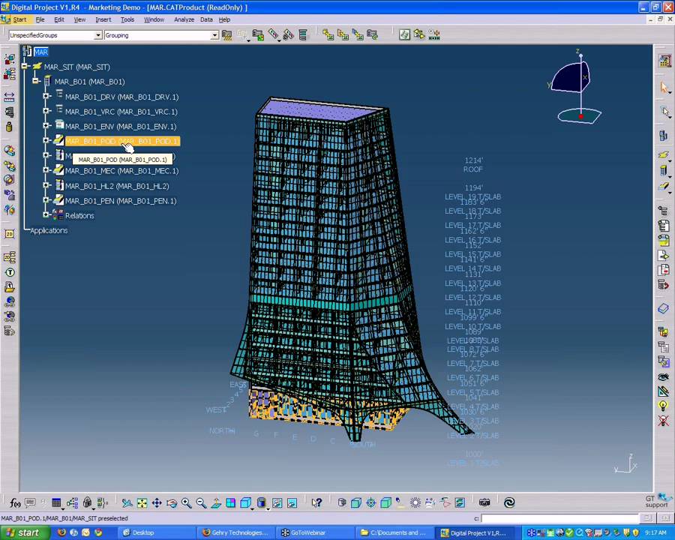Open the Insert menu
This screenshot has height=540, width=675.
tap(103, 19)
